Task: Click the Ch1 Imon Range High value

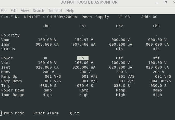Action: click(x=84, y=95)
